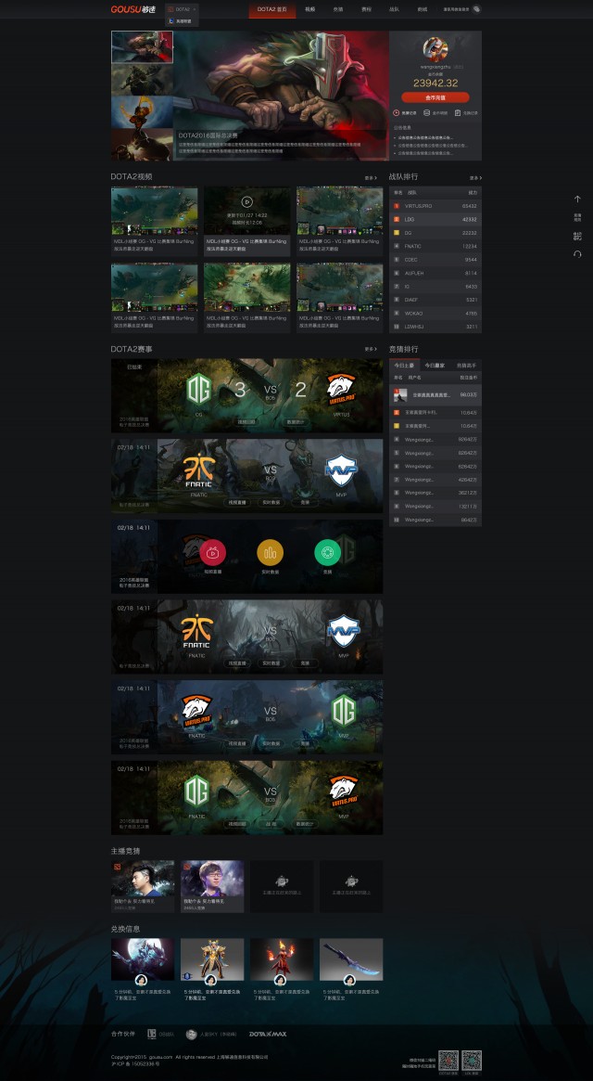The image size is (593, 1081).
Task: Open the 战队 nav tab
Action: pyautogui.click(x=394, y=9)
